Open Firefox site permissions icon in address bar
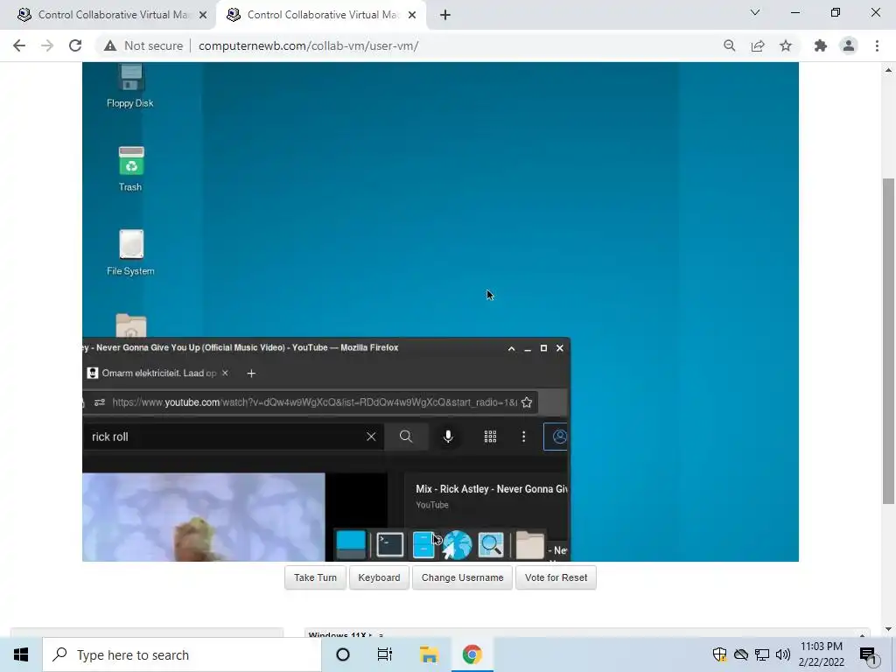The image size is (896, 672). [x=100, y=402]
